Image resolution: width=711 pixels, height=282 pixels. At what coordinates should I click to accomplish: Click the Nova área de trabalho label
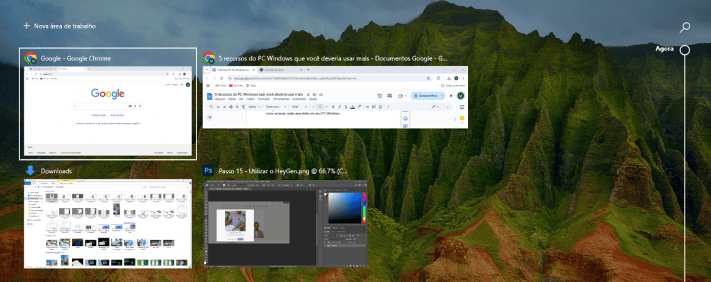[65, 26]
